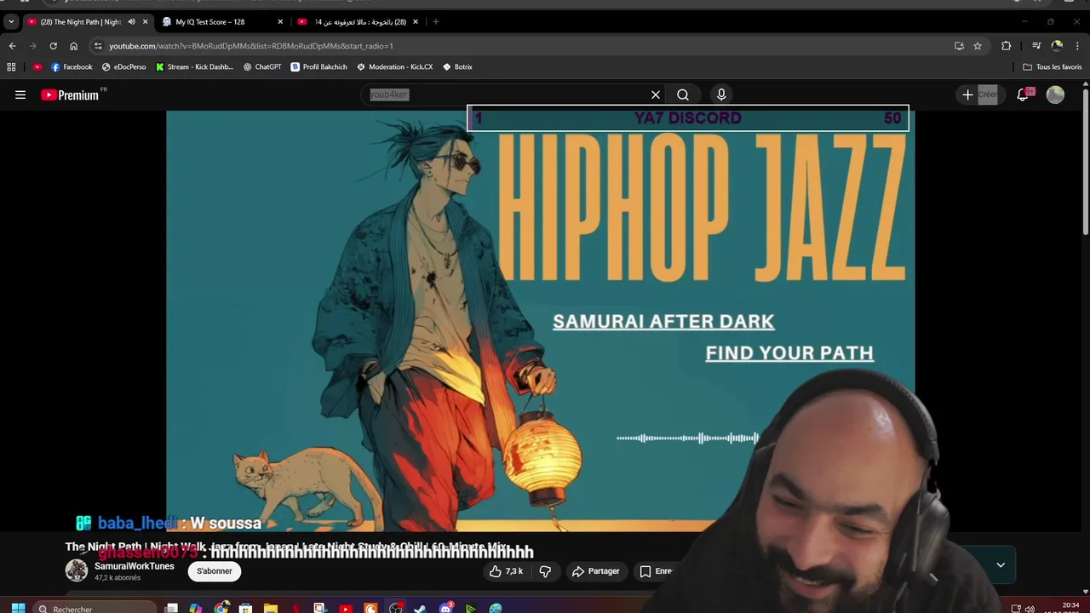
Task: Open Discord from the taskbar
Action: [x=445, y=608]
